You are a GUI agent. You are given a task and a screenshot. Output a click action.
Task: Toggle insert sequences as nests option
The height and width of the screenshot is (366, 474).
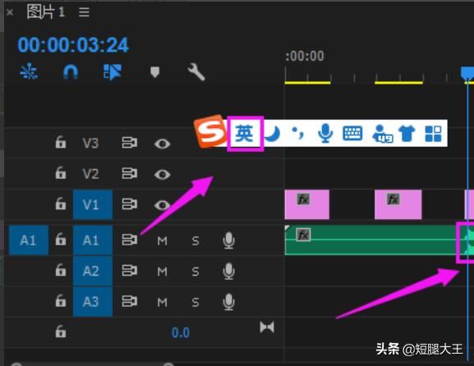coord(29,72)
